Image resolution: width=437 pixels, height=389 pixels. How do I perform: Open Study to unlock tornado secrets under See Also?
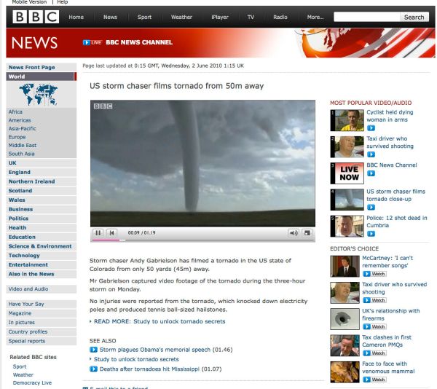136,359
